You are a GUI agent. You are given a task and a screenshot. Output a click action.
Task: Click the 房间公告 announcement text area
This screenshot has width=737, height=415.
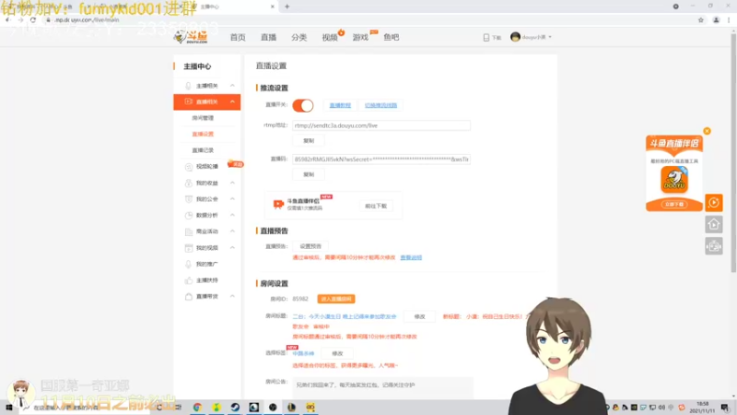coord(382,385)
